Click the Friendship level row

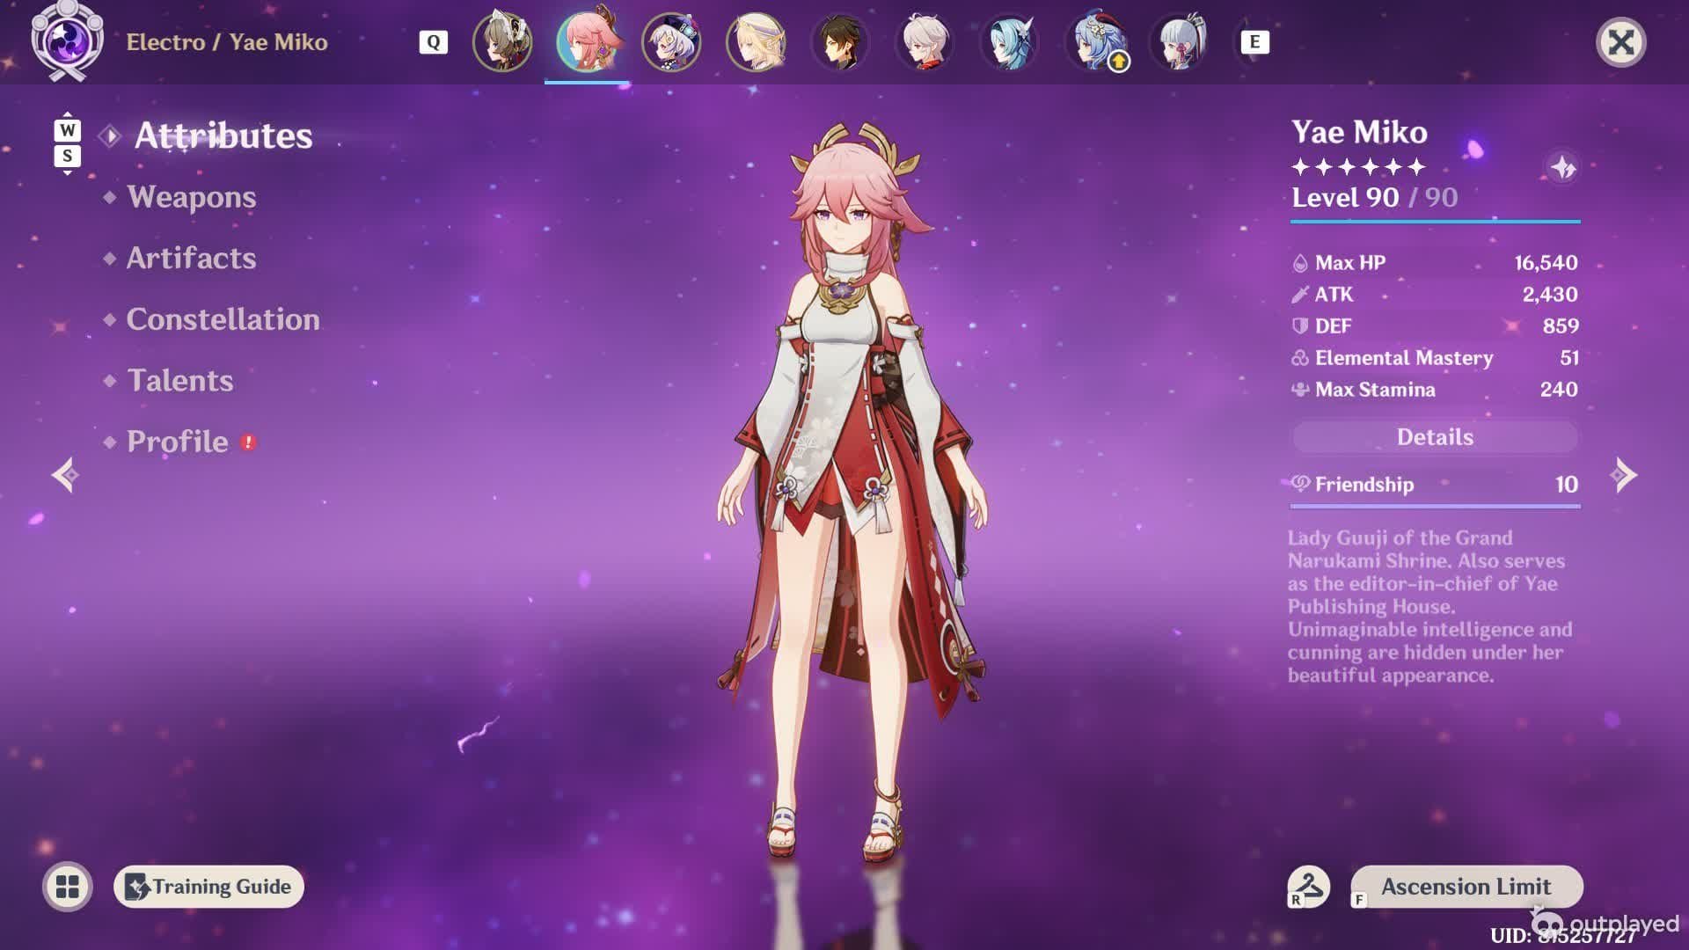pyautogui.click(x=1435, y=484)
